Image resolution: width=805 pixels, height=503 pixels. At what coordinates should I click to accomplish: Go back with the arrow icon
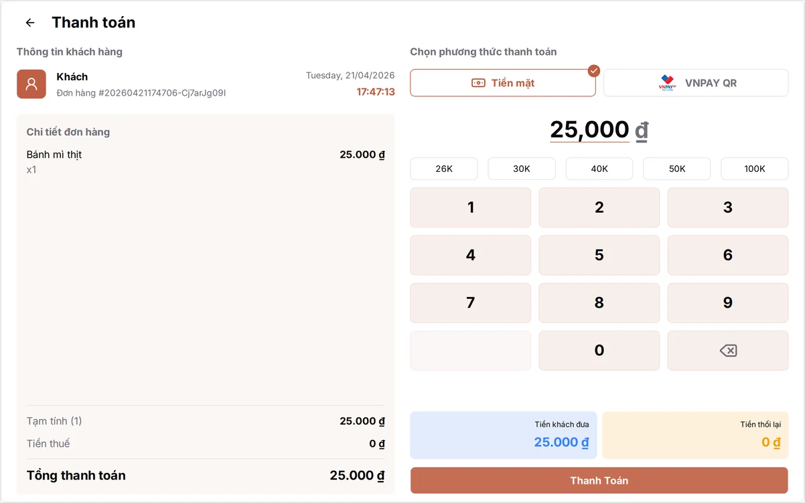(x=30, y=23)
